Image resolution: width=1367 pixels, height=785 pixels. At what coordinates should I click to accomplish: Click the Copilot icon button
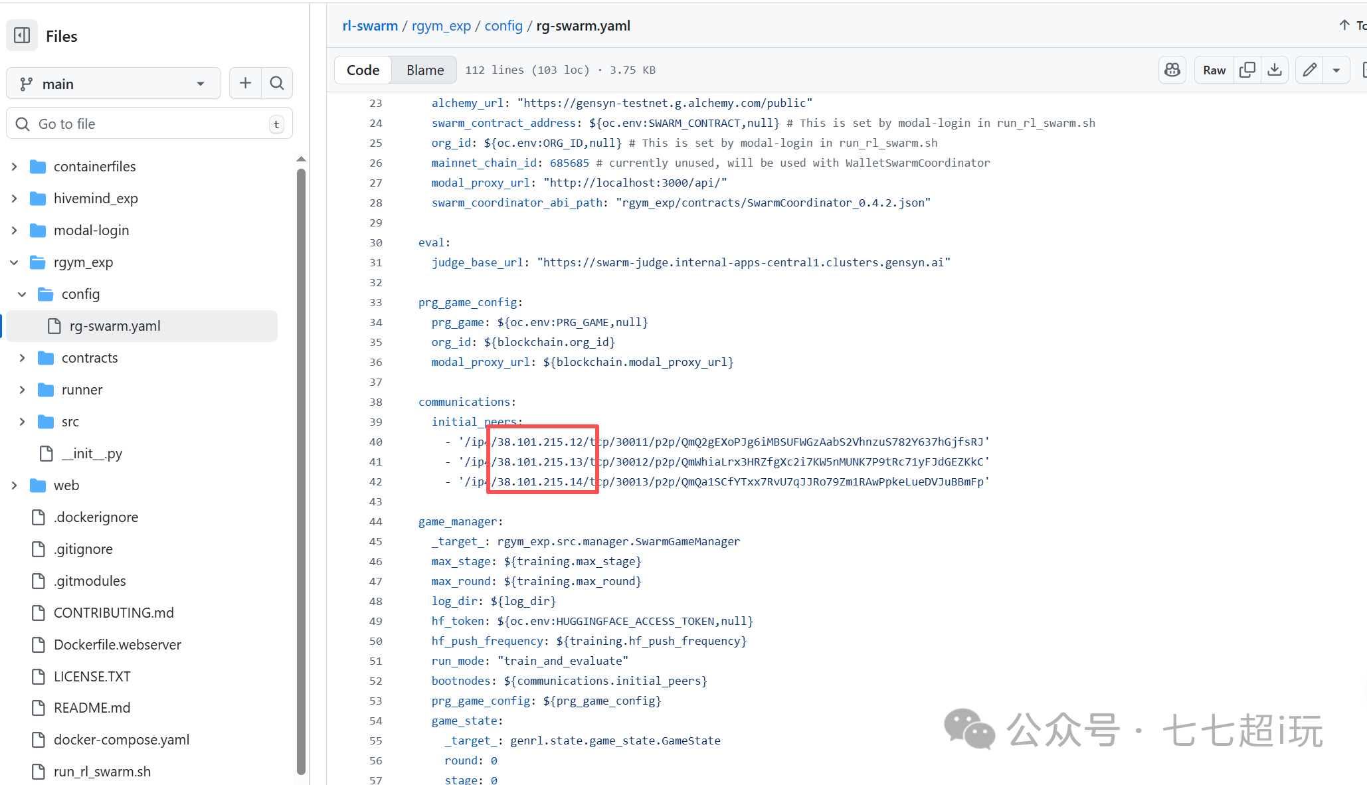(x=1172, y=70)
